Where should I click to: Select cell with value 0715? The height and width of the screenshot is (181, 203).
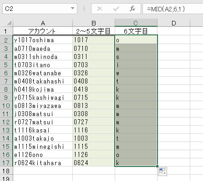point(94,98)
